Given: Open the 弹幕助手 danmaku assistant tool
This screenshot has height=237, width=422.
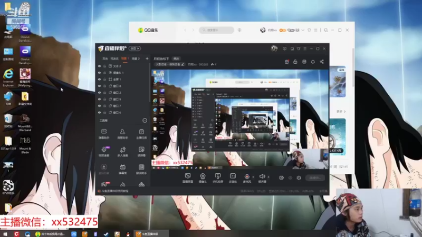Looking at the screenshot, I should (x=104, y=134).
